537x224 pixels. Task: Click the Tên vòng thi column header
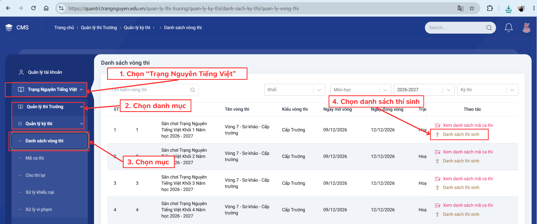[237, 109]
